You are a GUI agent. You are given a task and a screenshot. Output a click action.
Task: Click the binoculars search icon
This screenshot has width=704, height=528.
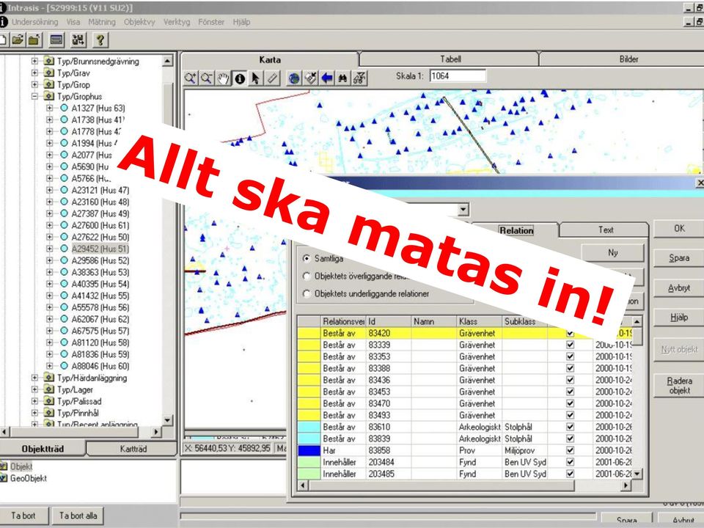[x=343, y=78]
